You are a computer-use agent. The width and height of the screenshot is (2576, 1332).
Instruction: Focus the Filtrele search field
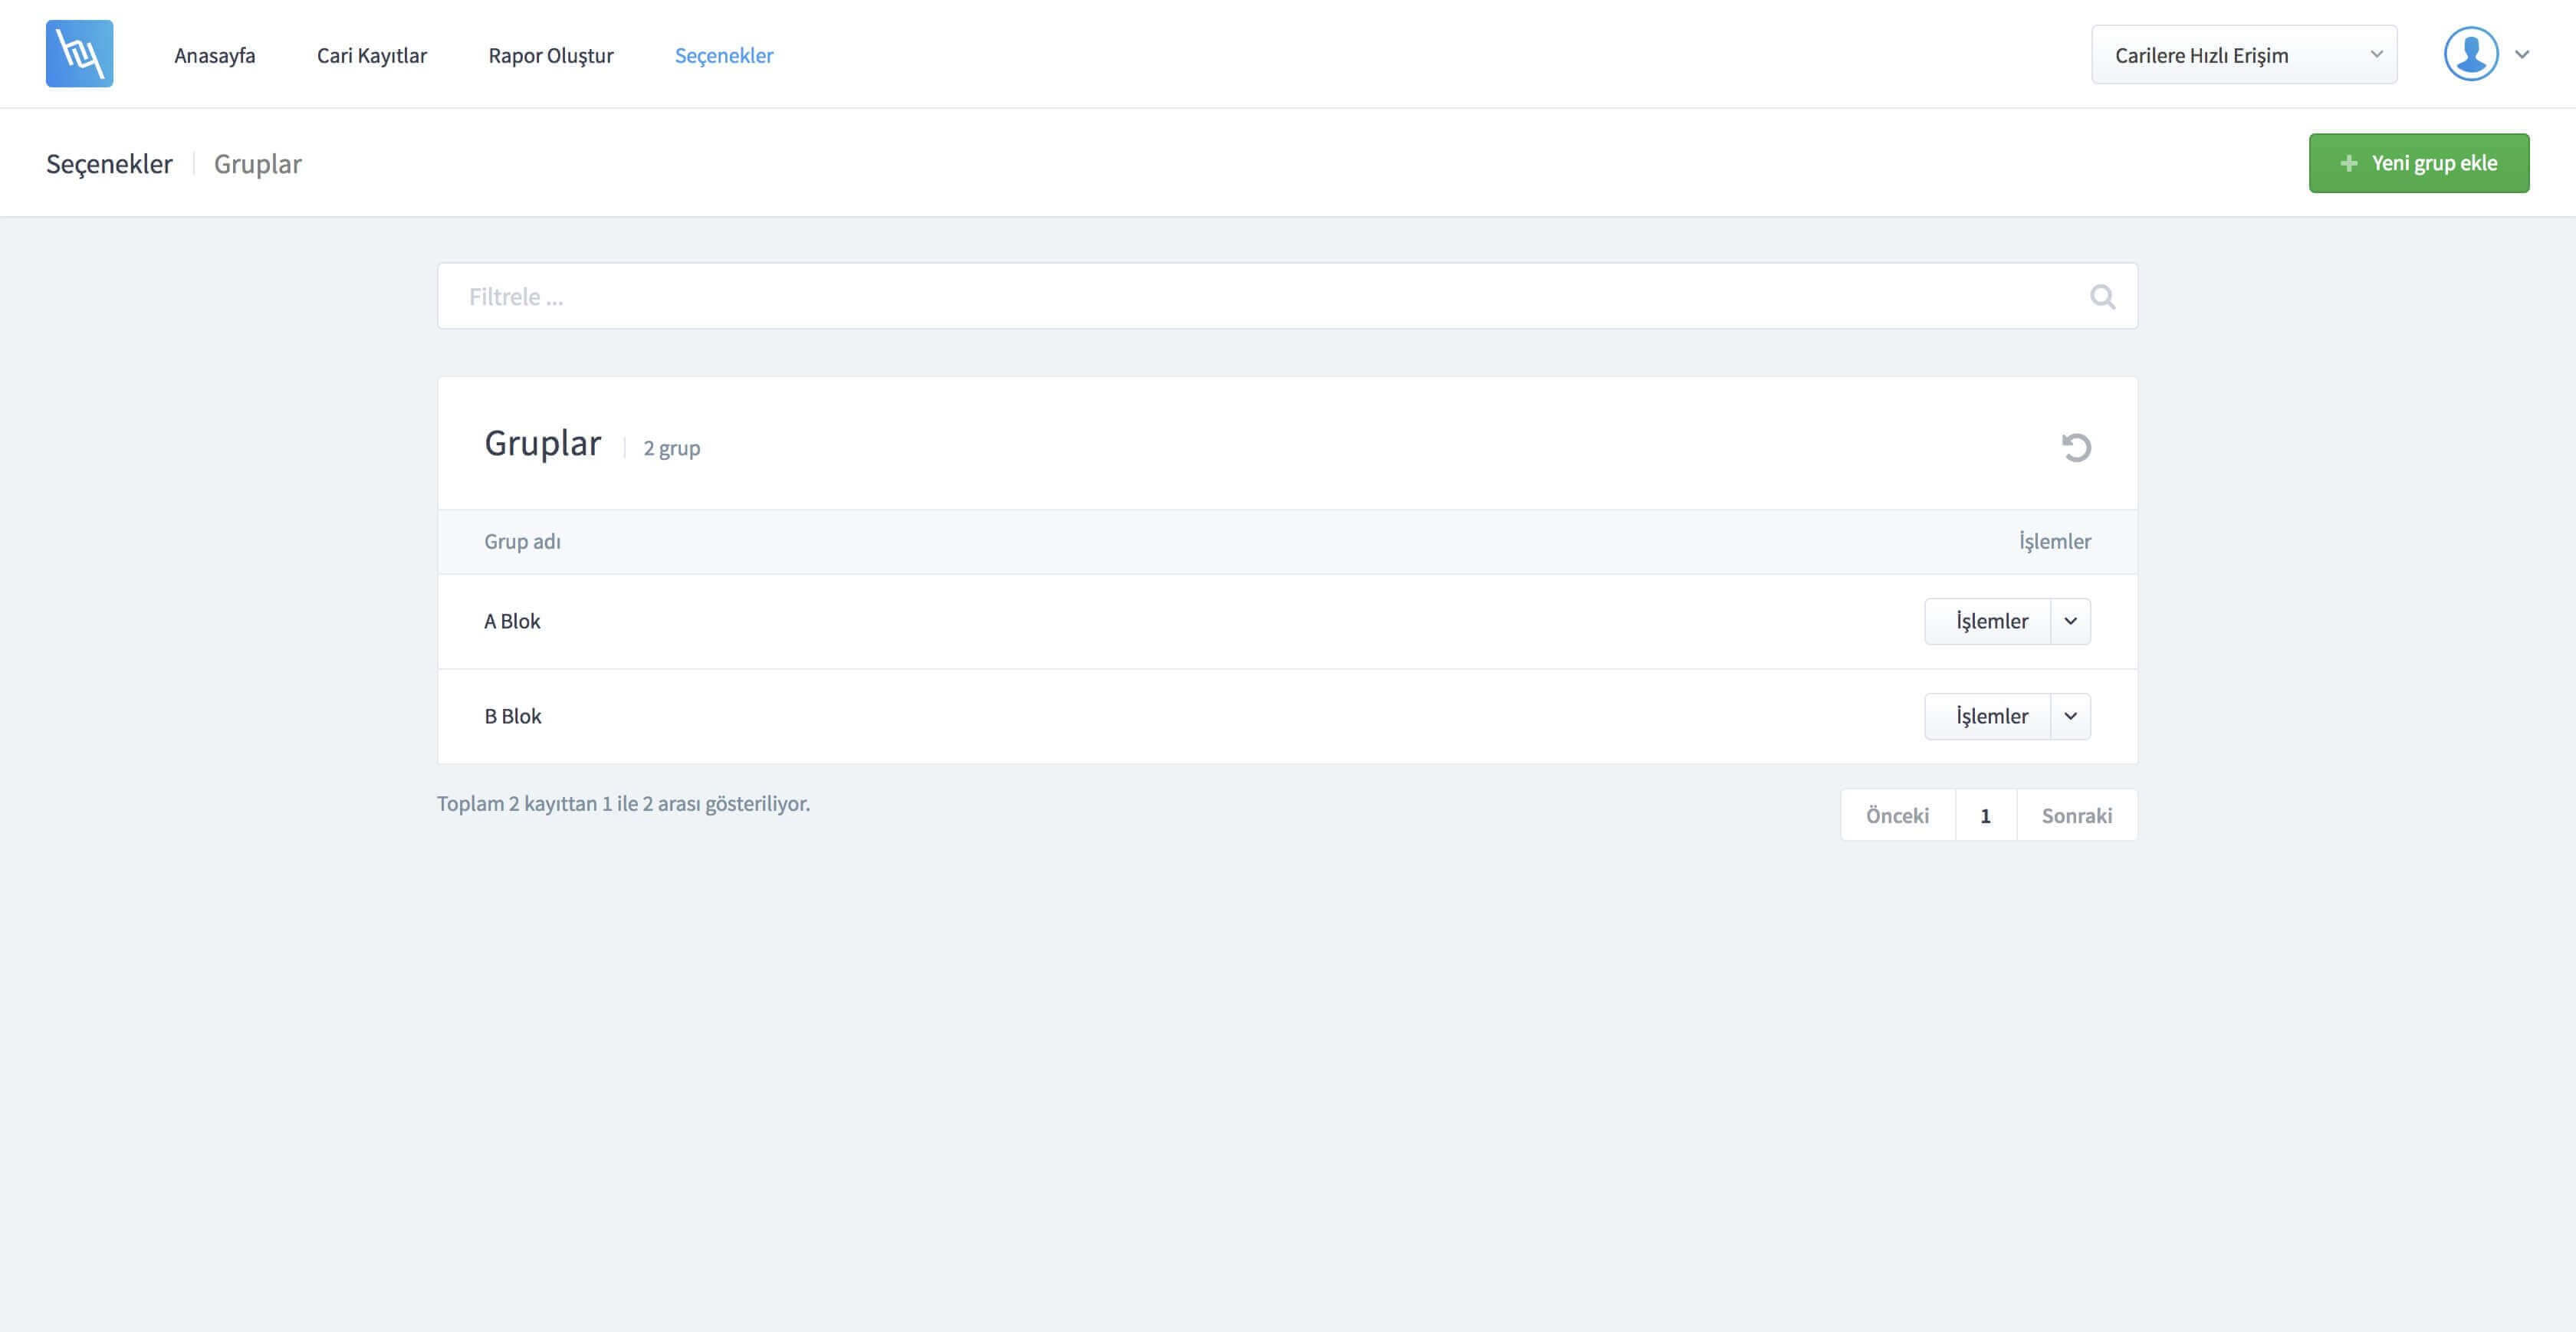[x=1287, y=296]
